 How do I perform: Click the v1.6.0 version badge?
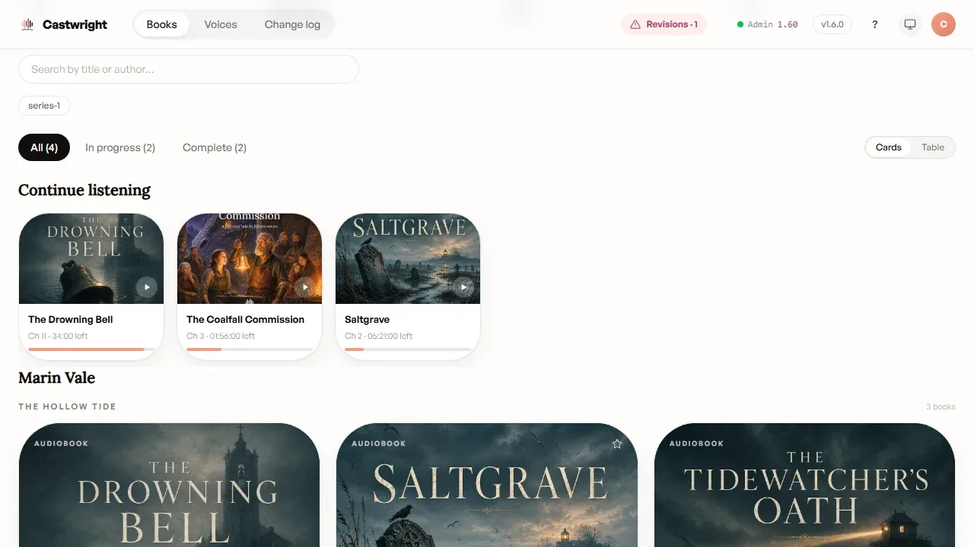(x=832, y=24)
